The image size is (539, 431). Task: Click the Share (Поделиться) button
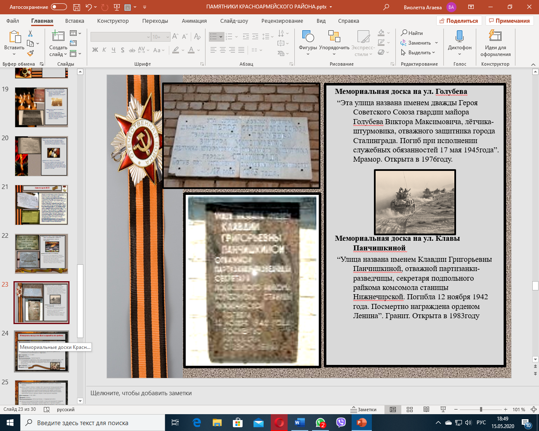click(459, 21)
